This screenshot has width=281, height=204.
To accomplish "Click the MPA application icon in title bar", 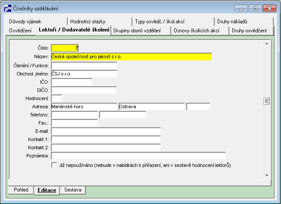I will tap(7, 8).
